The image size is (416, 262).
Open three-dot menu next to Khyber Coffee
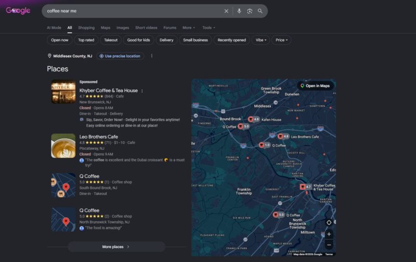142,91
